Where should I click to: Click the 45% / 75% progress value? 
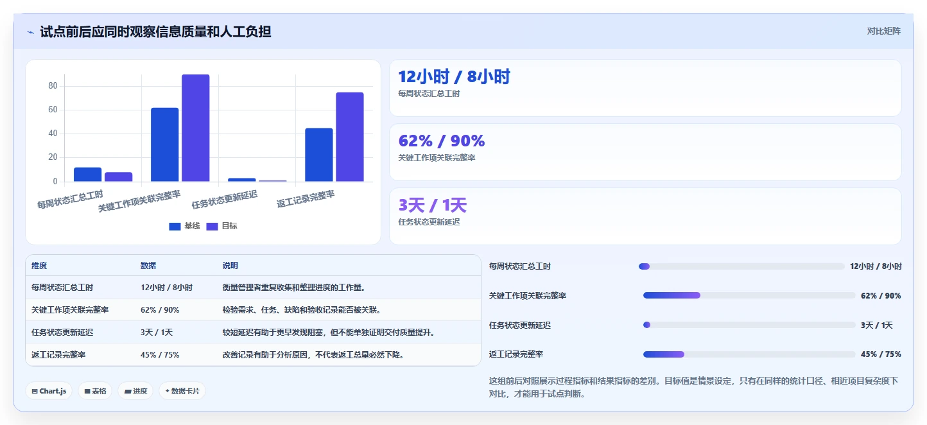click(881, 354)
